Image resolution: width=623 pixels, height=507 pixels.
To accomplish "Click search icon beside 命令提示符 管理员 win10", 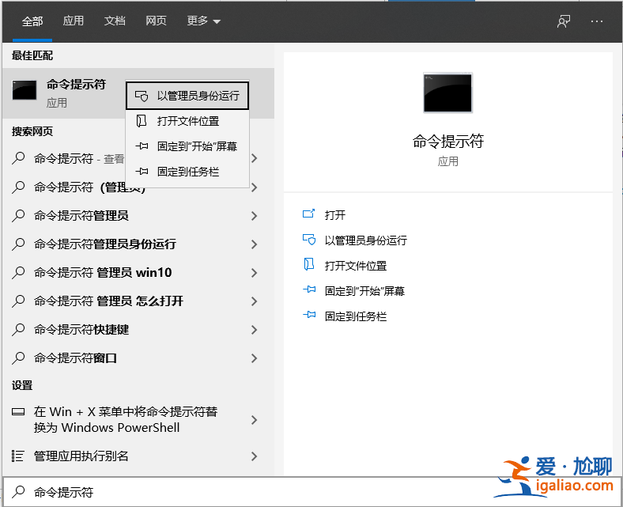I will coord(18,273).
